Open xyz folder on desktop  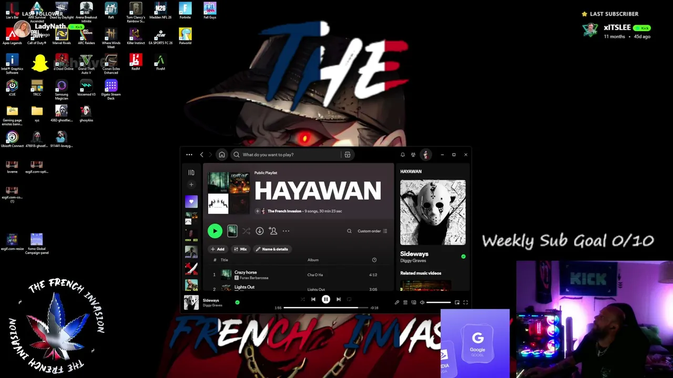click(37, 113)
